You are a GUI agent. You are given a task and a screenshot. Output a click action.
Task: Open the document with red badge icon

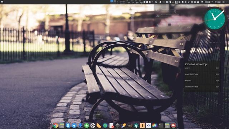(x=111, y=126)
